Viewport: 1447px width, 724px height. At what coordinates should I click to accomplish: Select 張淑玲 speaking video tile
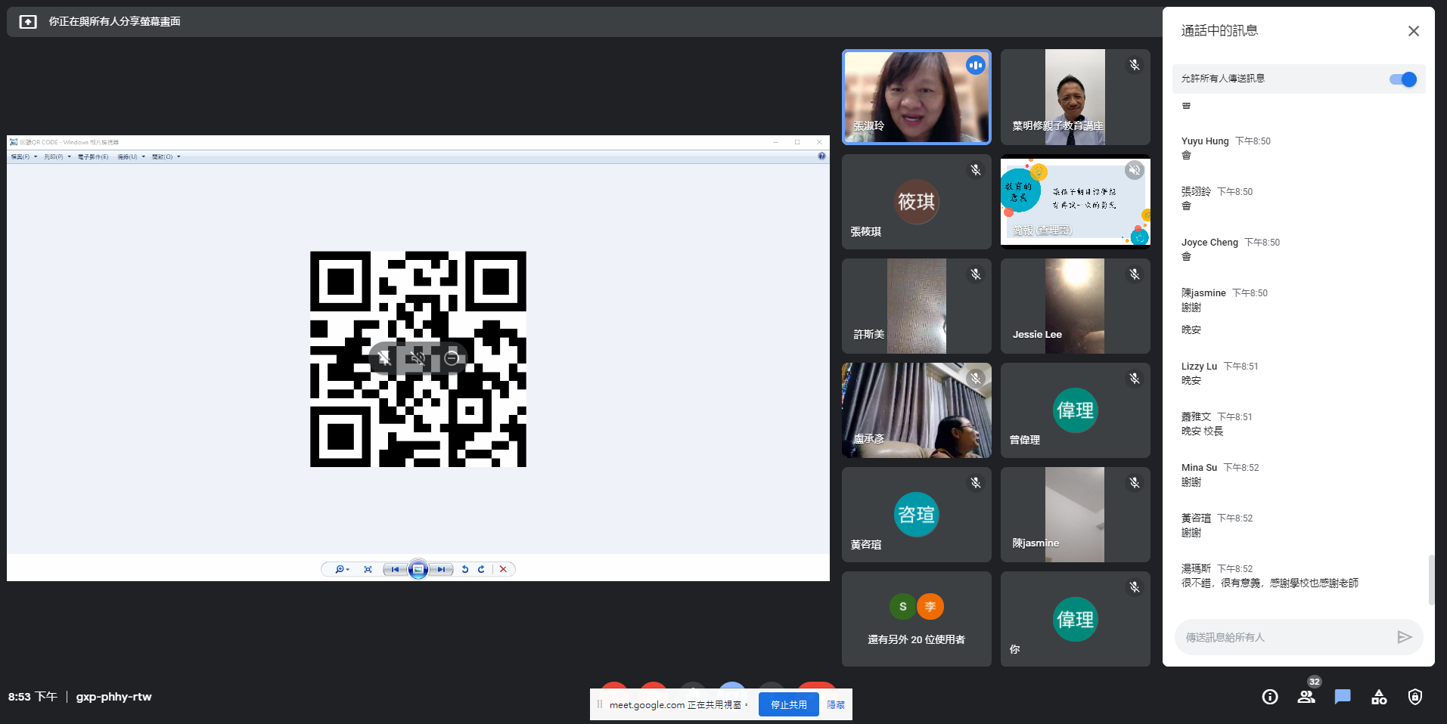[x=917, y=97]
